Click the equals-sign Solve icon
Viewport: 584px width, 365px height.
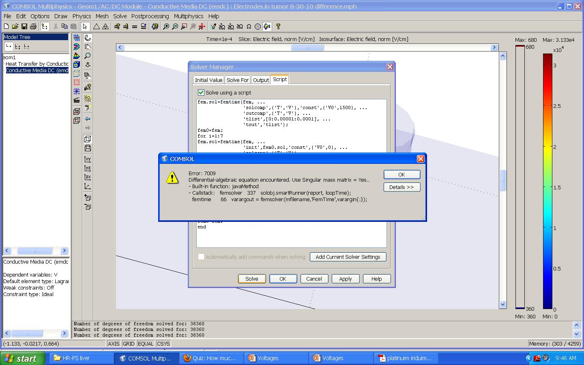(x=134, y=26)
